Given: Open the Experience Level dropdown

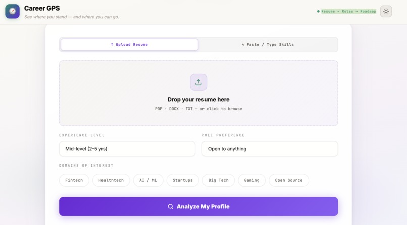Looking at the screenshot, I should 127,149.
